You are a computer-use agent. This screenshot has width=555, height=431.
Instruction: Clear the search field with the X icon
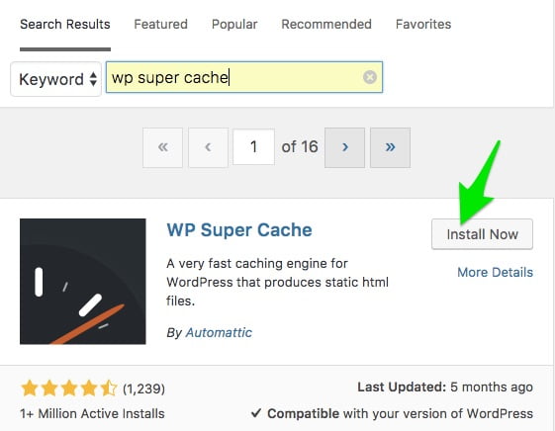point(370,77)
